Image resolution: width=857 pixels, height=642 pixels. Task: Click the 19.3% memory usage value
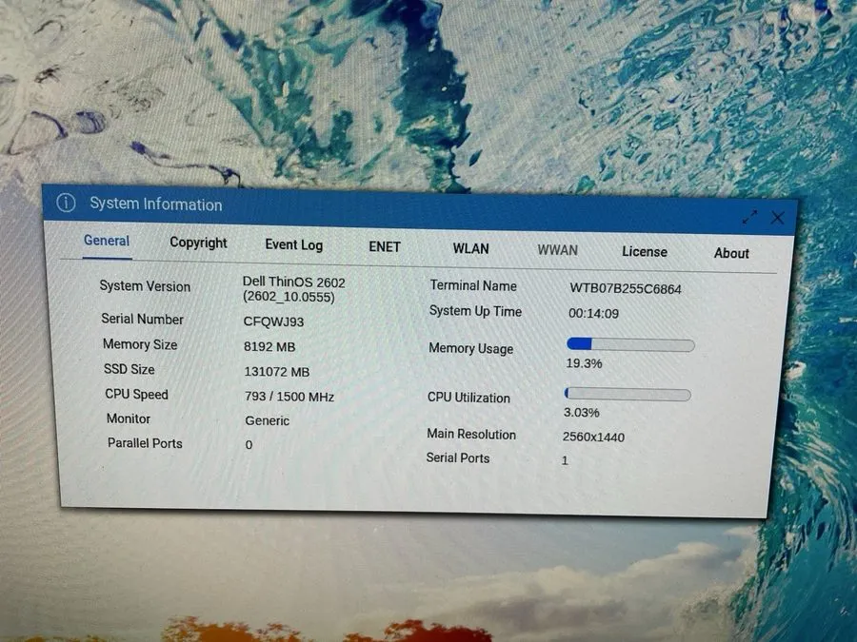(x=584, y=363)
